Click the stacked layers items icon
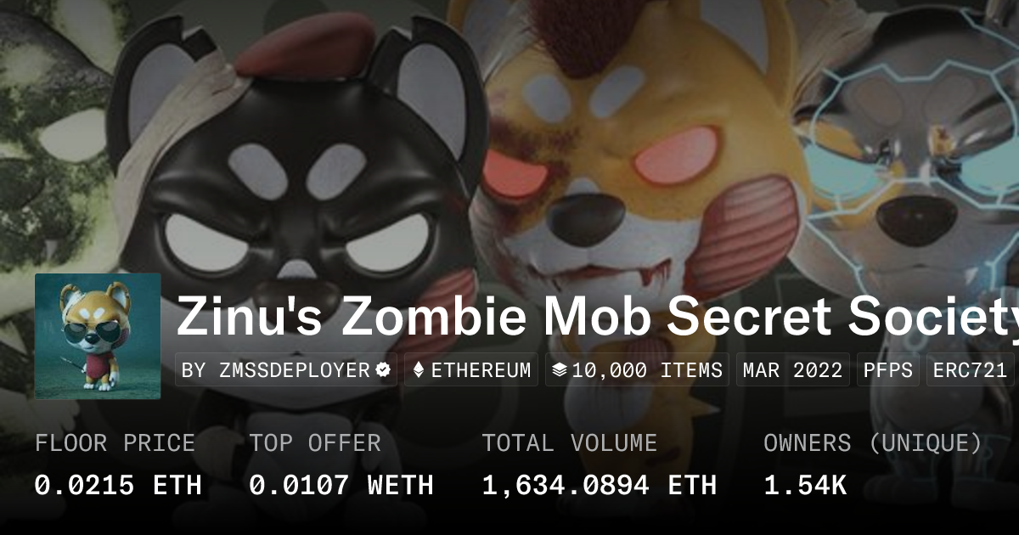The width and height of the screenshot is (1019, 535). [x=560, y=370]
